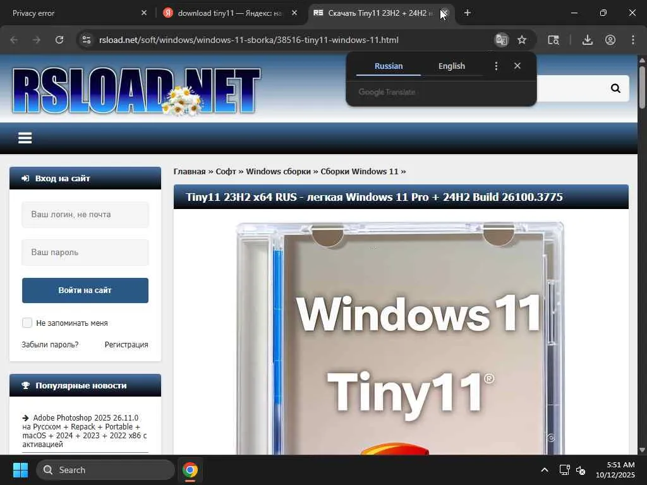Viewport: 647px width, 485px height.
Task: Click the Вход на сайт panel header
Action: 85,178
